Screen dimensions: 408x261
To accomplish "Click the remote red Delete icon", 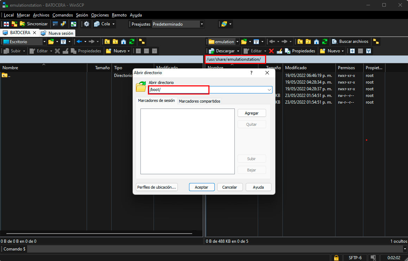I will coord(271,51).
